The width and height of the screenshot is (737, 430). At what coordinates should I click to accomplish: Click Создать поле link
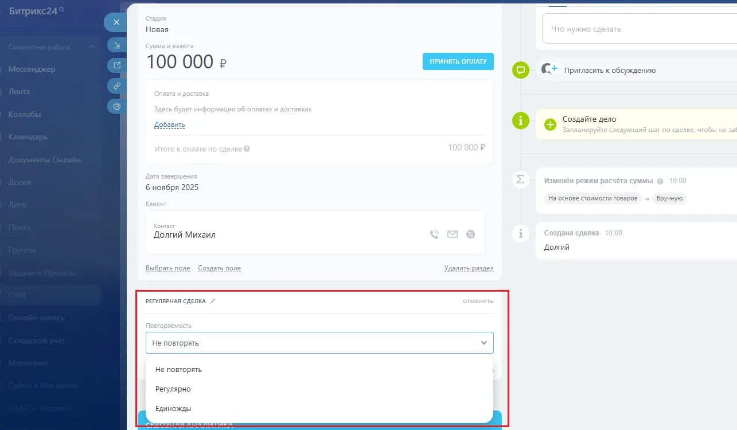[220, 268]
